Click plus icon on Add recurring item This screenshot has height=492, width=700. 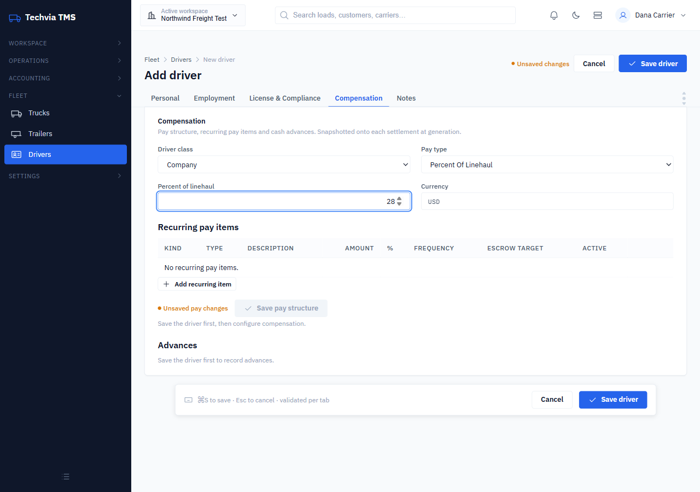(166, 284)
